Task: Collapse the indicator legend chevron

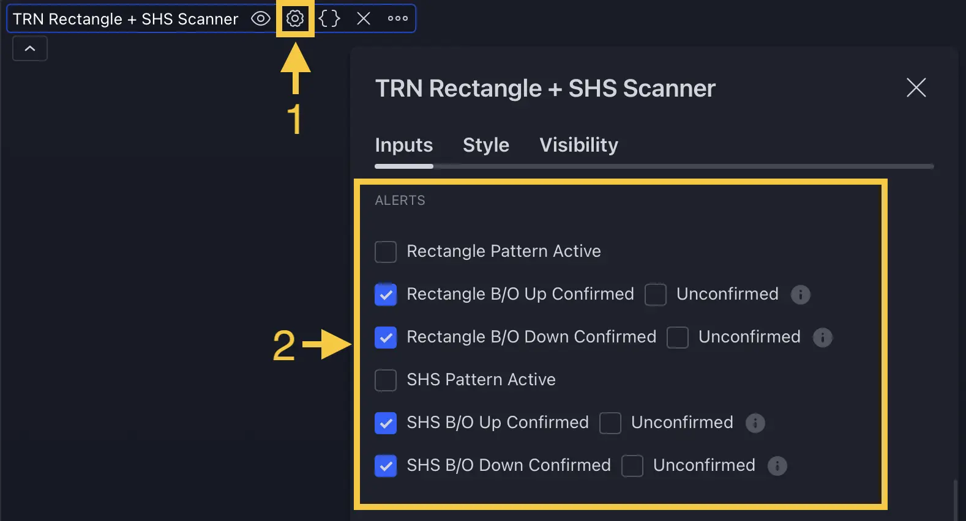Action: pos(30,48)
